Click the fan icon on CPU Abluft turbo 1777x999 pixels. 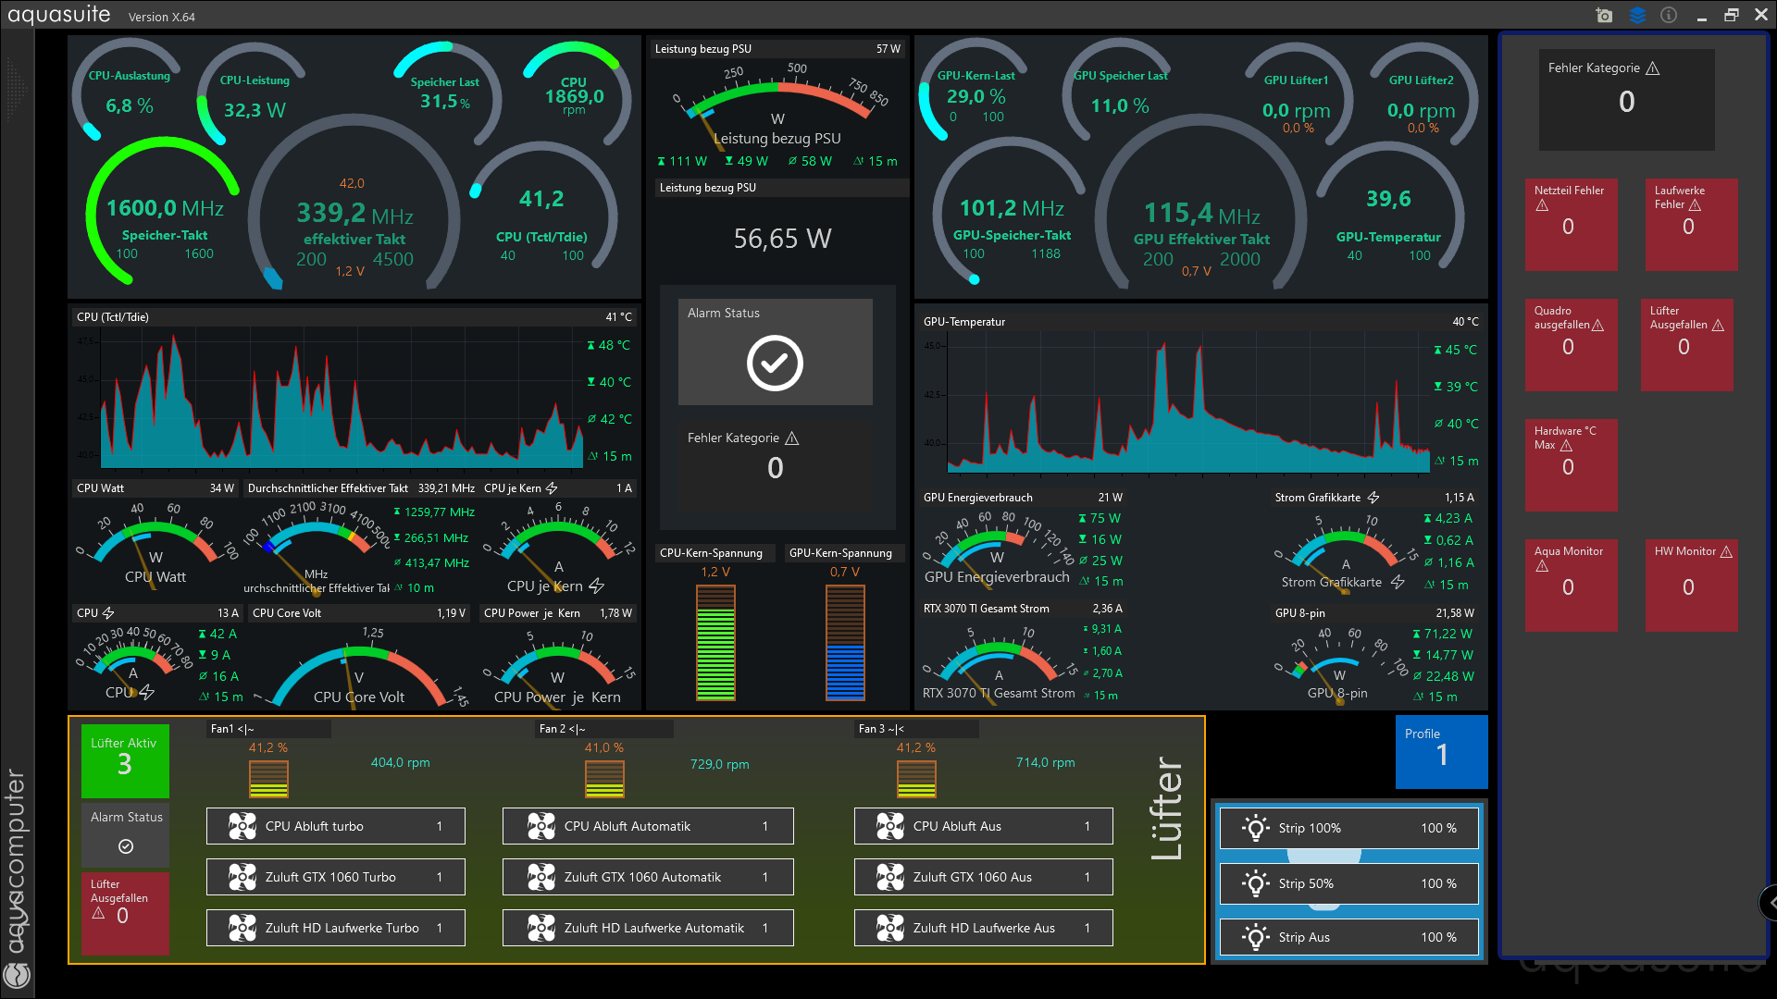pyautogui.click(x=242, y=826)
